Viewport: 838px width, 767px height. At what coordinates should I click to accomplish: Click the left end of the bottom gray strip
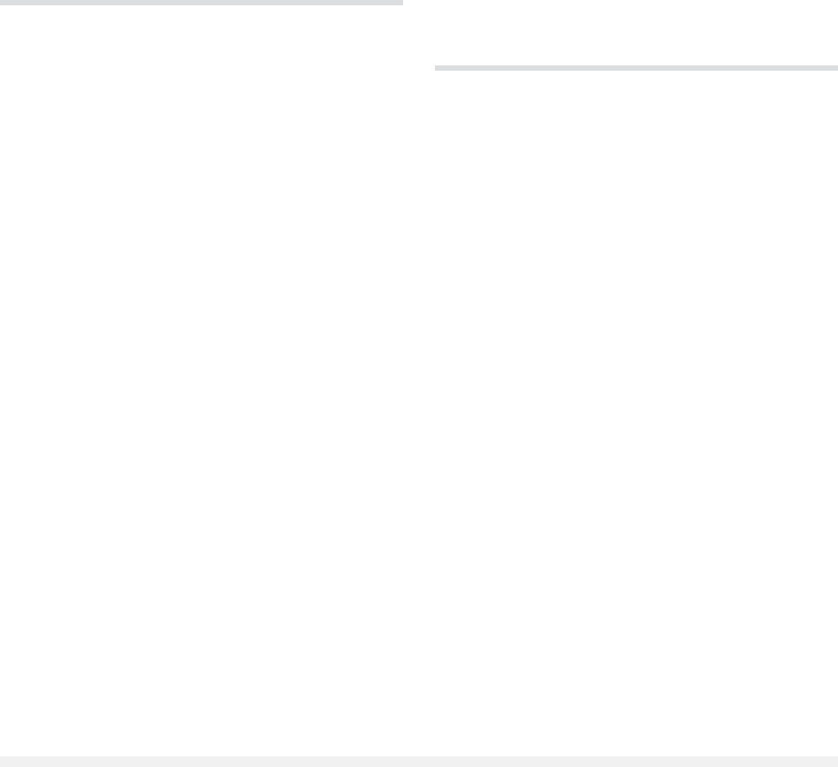click(x=5, y=762)
